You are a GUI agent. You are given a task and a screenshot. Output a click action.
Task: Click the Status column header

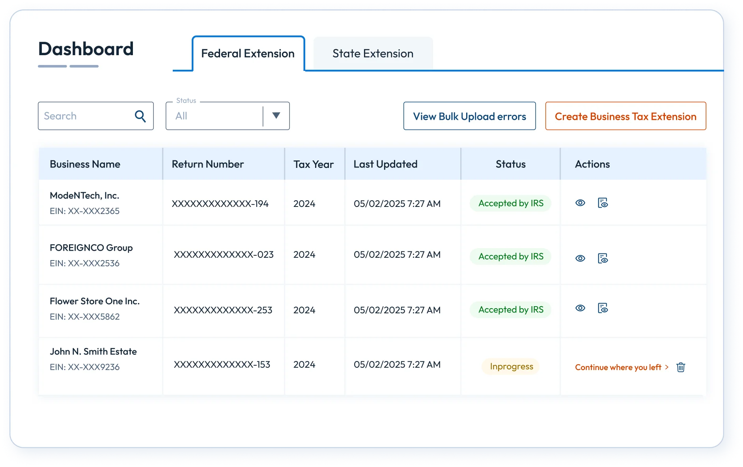pos(511,164)
